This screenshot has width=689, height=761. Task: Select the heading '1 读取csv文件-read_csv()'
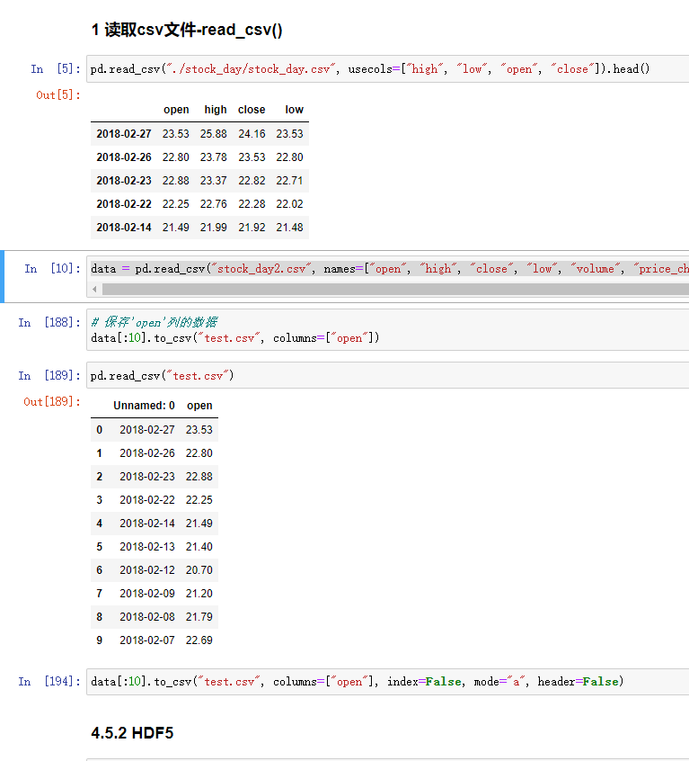187,30
